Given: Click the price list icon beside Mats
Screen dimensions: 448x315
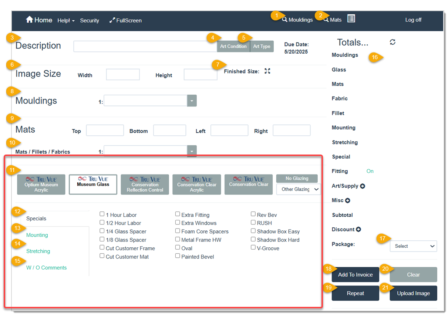Looking at the screenshot, I should point(351,18).
